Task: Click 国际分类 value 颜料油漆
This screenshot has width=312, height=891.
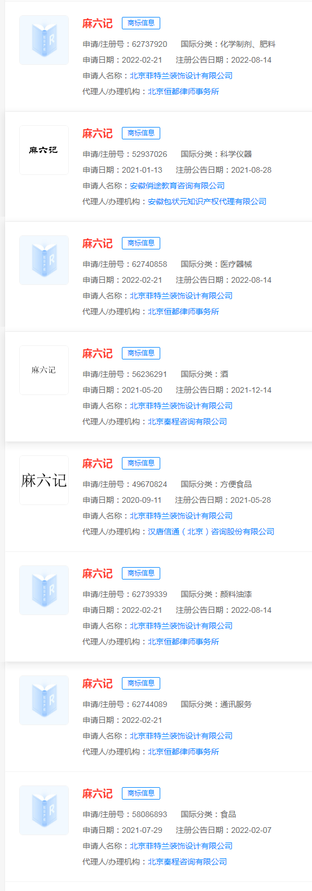Action: (236, 594)
